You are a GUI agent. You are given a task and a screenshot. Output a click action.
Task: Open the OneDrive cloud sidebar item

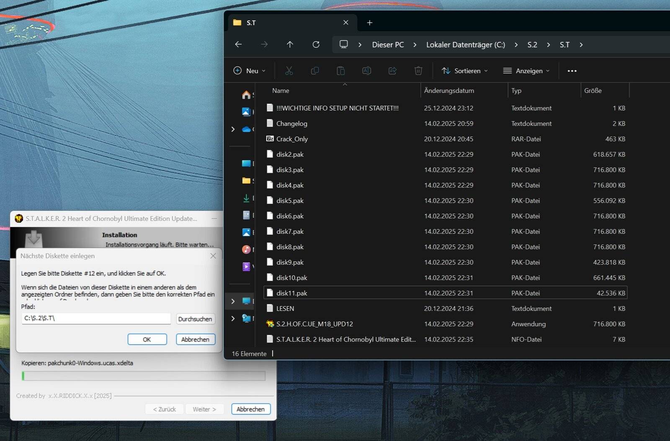point(246,129)
